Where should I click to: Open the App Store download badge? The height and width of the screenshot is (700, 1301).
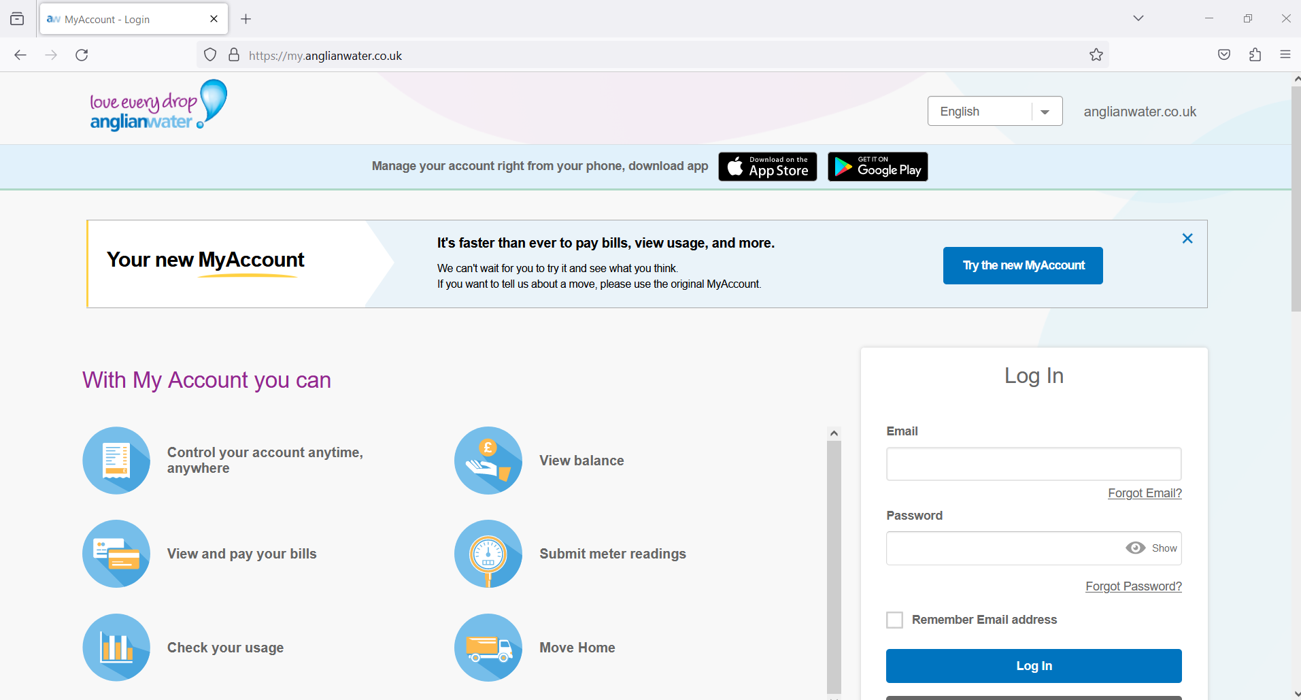[x=767, y=166]
